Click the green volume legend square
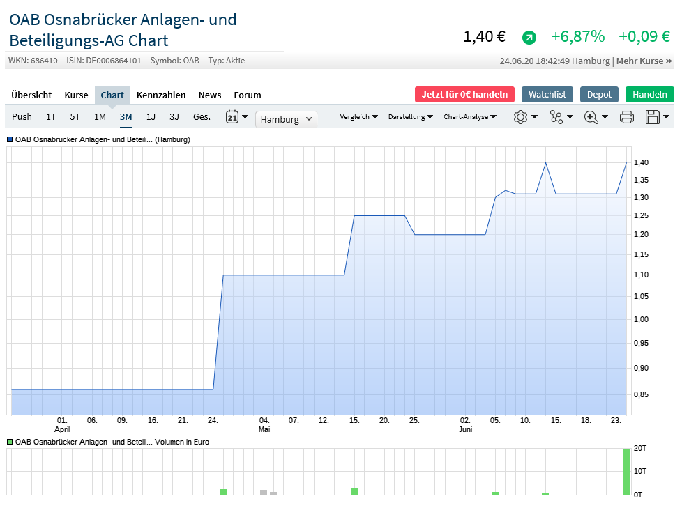This screenshot has width=682, height=517. click(x=10, y=442)
